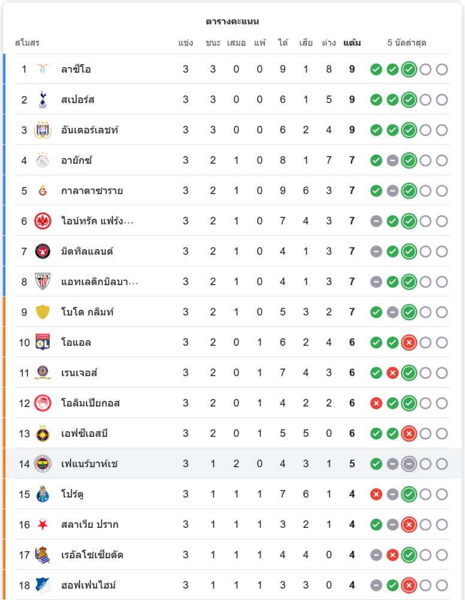Click the Galatasaray club crest icon
This screenshot has width=465, height=600.
pos(43,191)
